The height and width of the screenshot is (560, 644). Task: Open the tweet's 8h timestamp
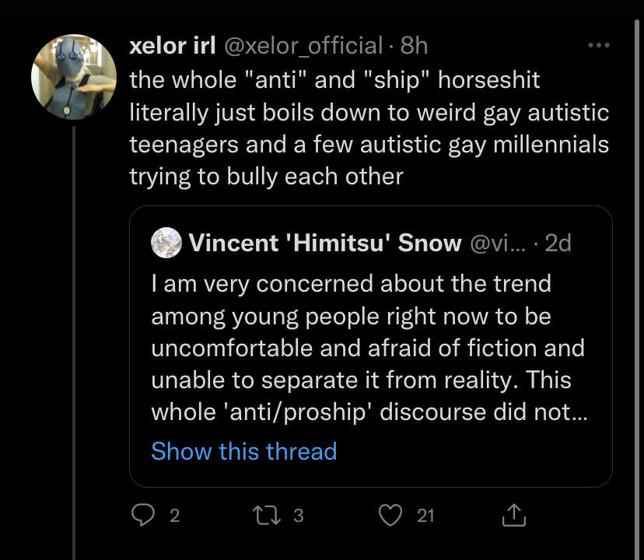414,46
